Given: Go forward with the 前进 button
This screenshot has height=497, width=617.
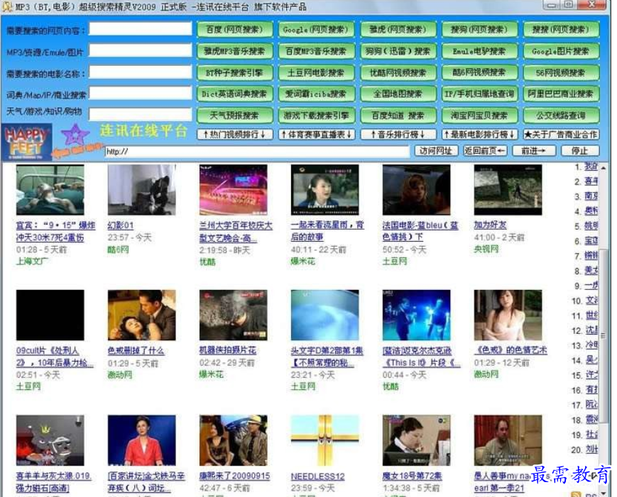Looking at the screenshot, I should coord(534,151).
